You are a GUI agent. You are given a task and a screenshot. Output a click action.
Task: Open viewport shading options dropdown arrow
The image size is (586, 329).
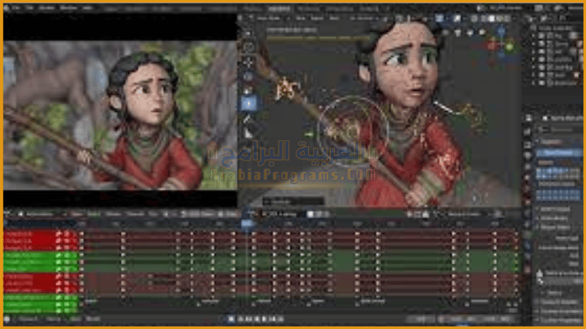[514, 18]
